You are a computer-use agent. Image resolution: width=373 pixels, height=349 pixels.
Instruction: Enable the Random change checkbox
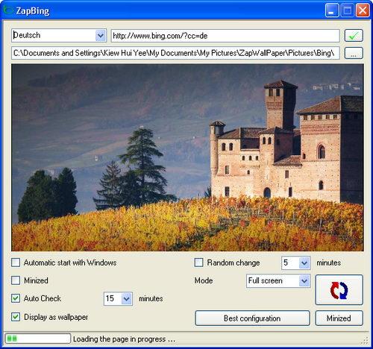pos(198,262)
